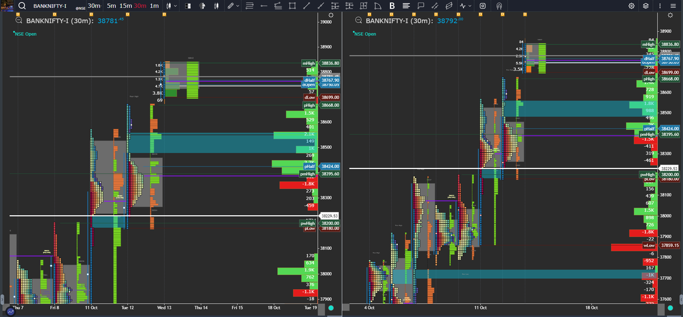The width and height of the screenshot is (683, 317).
Task: Select the horizontal line drawing tool
Action: pos(264,6)
